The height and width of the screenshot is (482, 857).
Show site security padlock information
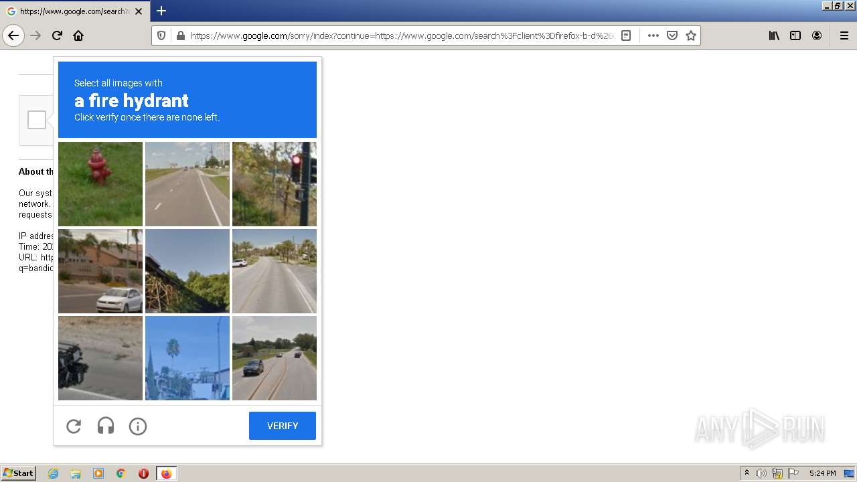coord(180,35)
